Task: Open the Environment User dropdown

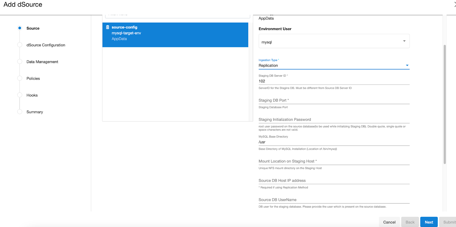Action: pos(334,41)
